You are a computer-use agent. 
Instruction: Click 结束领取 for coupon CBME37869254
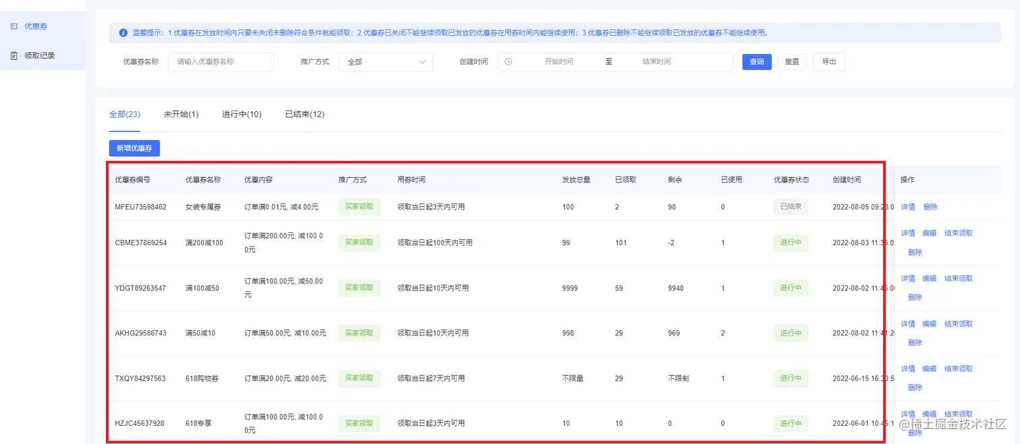pyautogui.click(x=959, y=233)
